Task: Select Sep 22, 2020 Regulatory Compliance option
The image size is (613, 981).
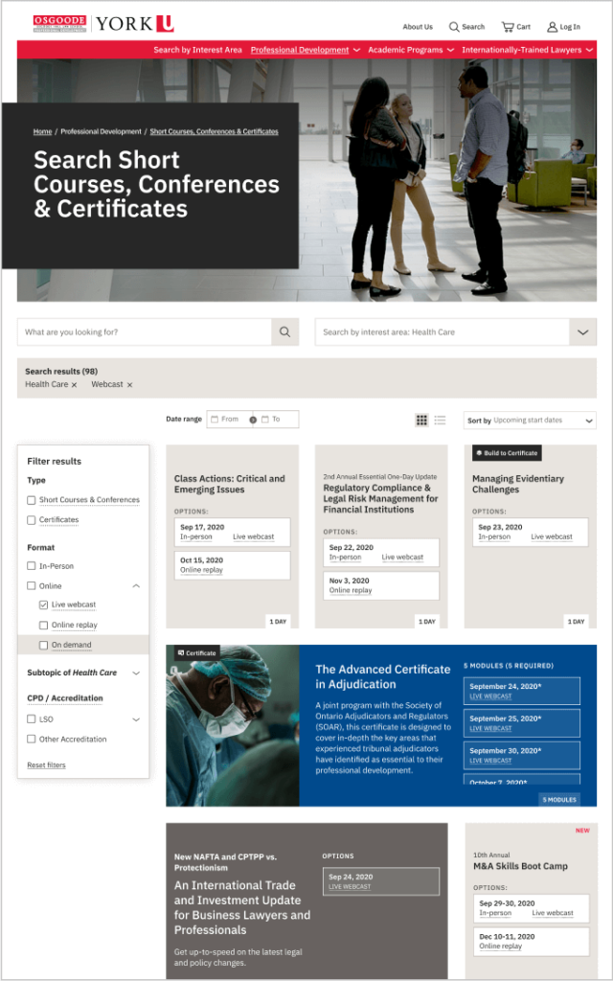Action: pos(381,553)
